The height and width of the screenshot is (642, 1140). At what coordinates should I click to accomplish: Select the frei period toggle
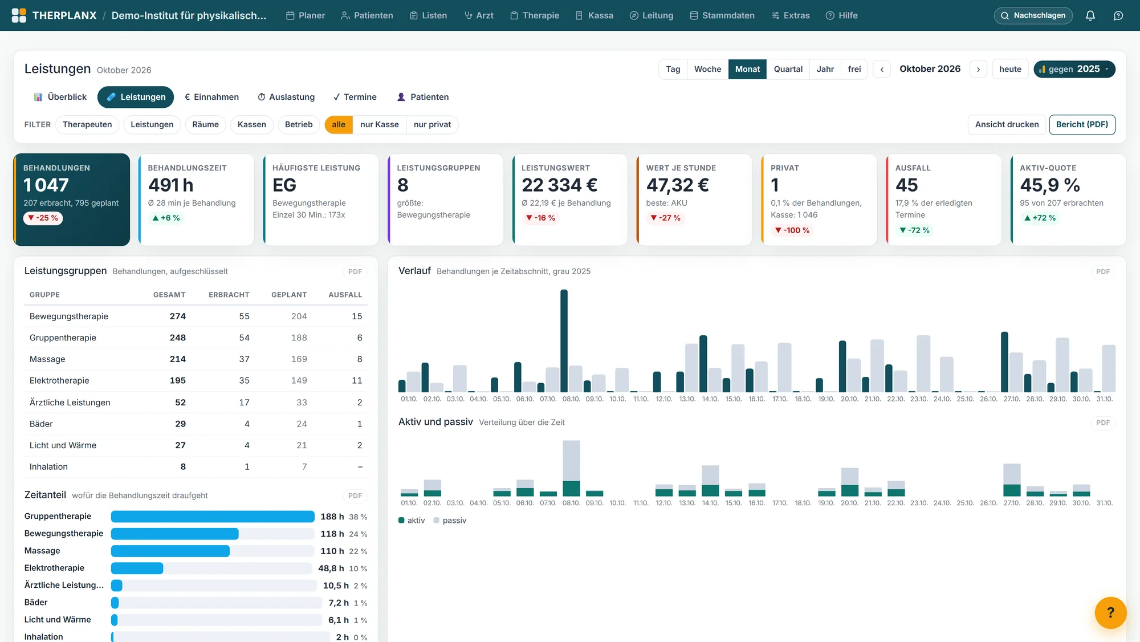coord(854,69)
